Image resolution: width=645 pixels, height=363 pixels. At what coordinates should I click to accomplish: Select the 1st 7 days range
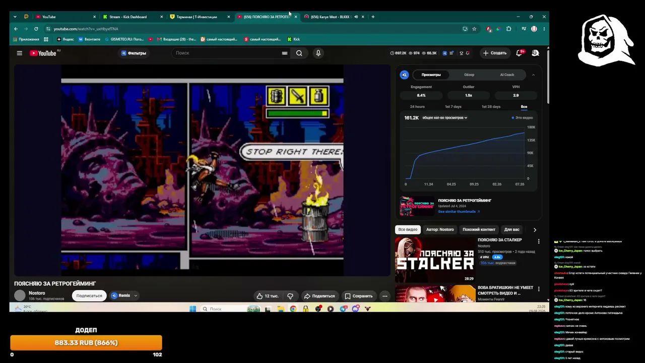point(453,107)
